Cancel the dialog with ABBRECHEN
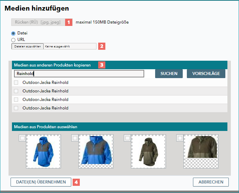This screenshot has height=193, width=239. pyautogui.click(x=211, y=182)
